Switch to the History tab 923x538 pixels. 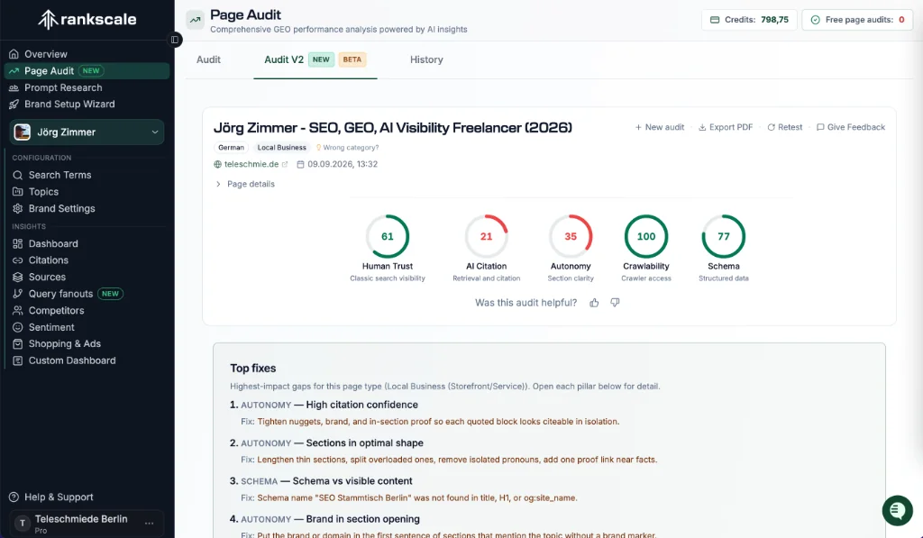(426, 59)
